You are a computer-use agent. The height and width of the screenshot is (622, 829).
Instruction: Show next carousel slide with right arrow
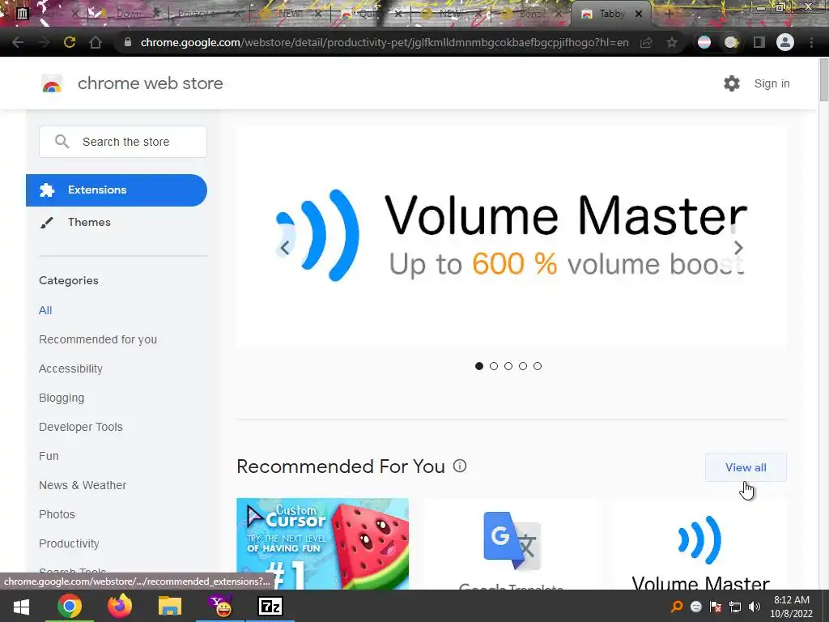(738, 248)
